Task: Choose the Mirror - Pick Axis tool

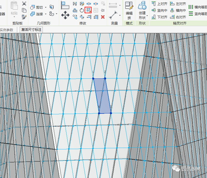Action: pyautogui.click(x=75, y=4)
